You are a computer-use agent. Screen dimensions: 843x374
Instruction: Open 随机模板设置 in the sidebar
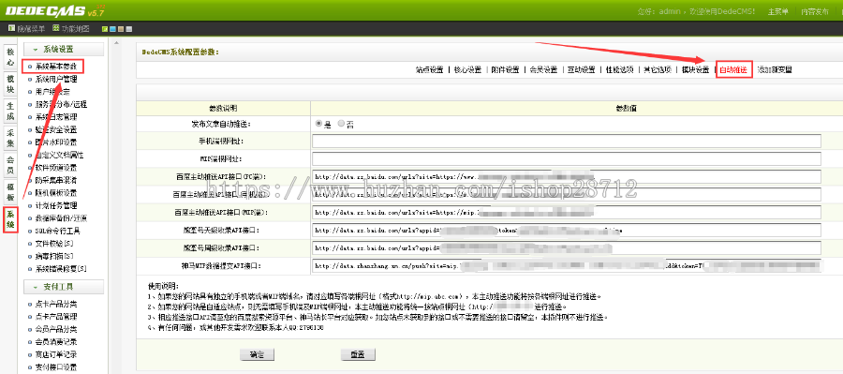tap(56, 193)
